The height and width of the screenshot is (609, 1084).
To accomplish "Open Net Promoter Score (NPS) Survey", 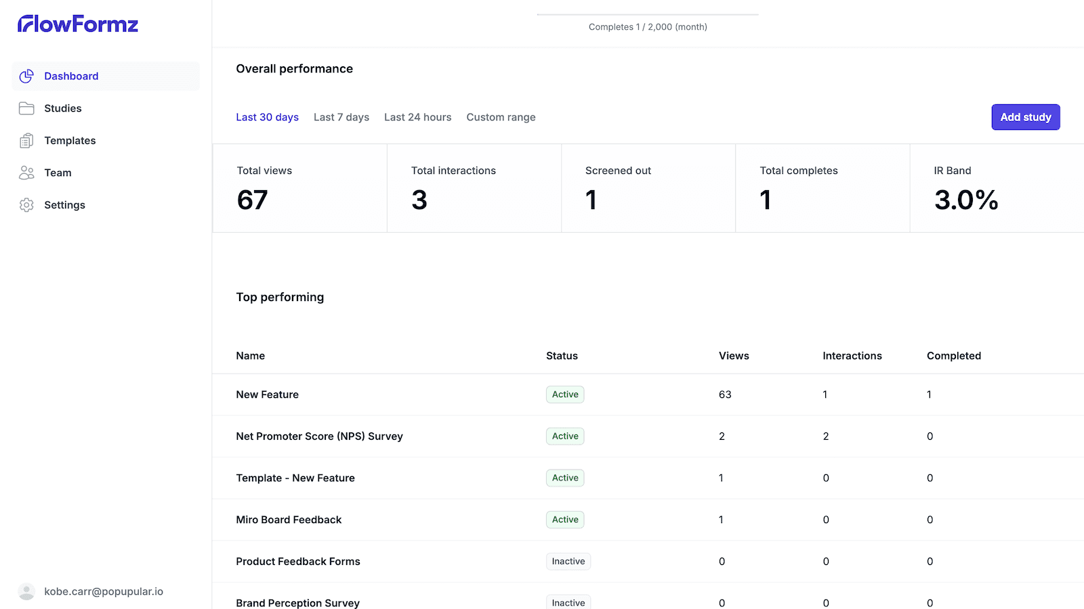I will [x=319, y=436].
